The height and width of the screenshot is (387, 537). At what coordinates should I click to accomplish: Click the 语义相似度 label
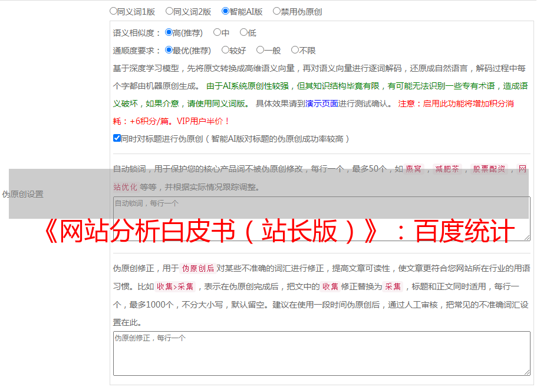(136, 33)
